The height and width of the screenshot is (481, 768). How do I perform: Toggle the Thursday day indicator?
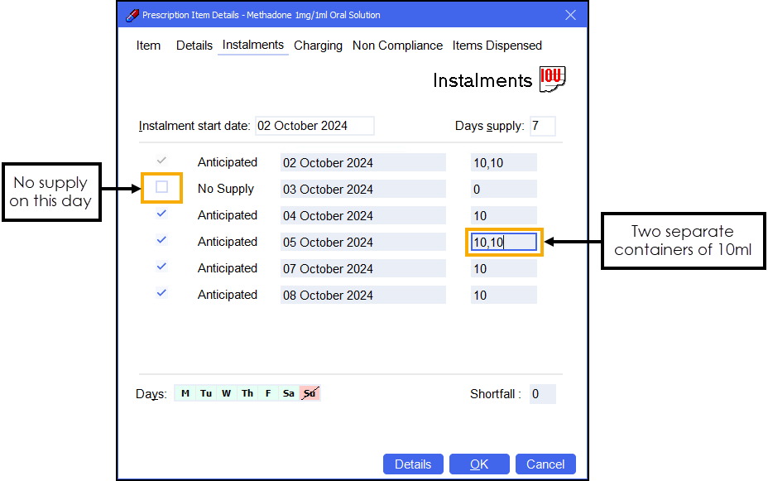point(247,394)
